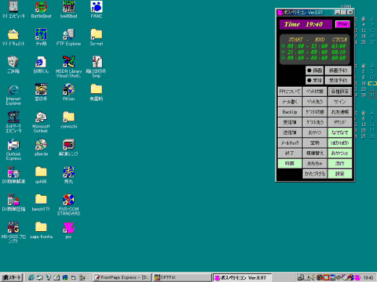Open the My Computer desktop icon

13,9
